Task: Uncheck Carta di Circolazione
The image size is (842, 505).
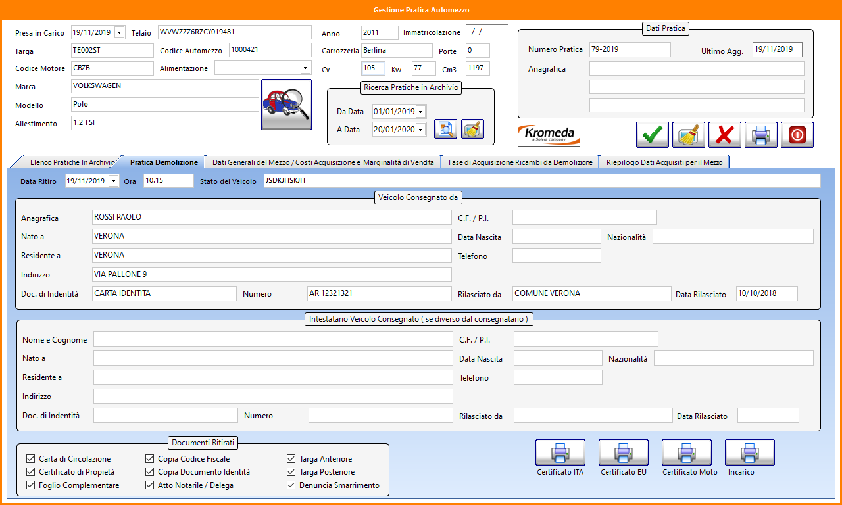Action: (30, 459)
